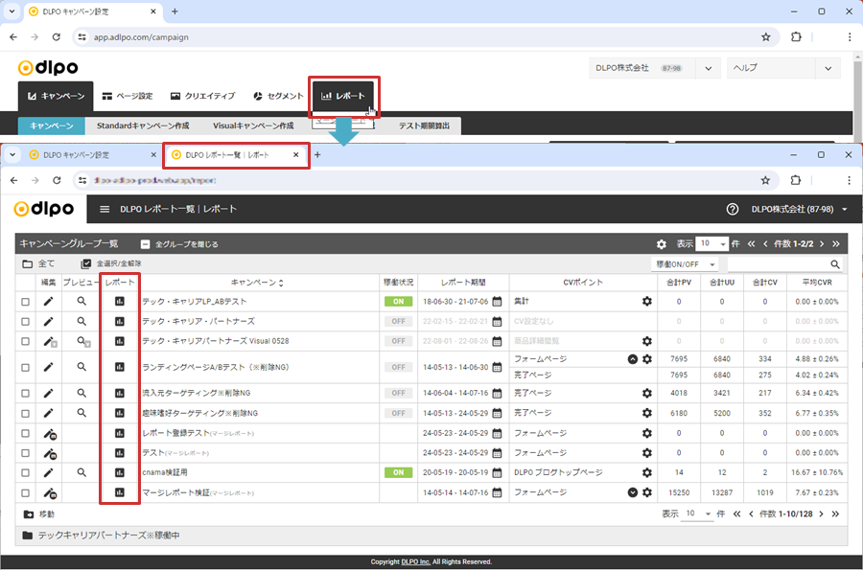Expand CV points for マージレポート検証 row

tap(633, 492)
